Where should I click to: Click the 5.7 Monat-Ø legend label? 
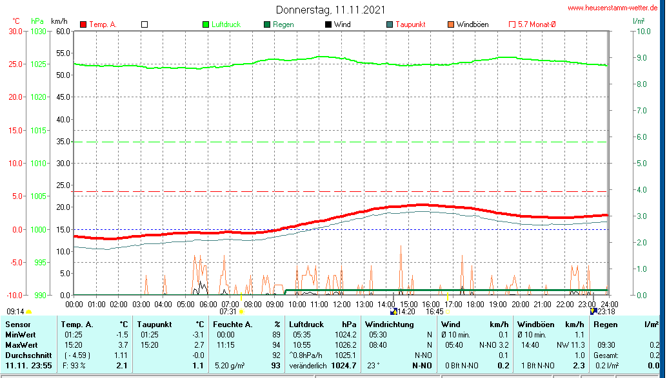click(537, 24)
